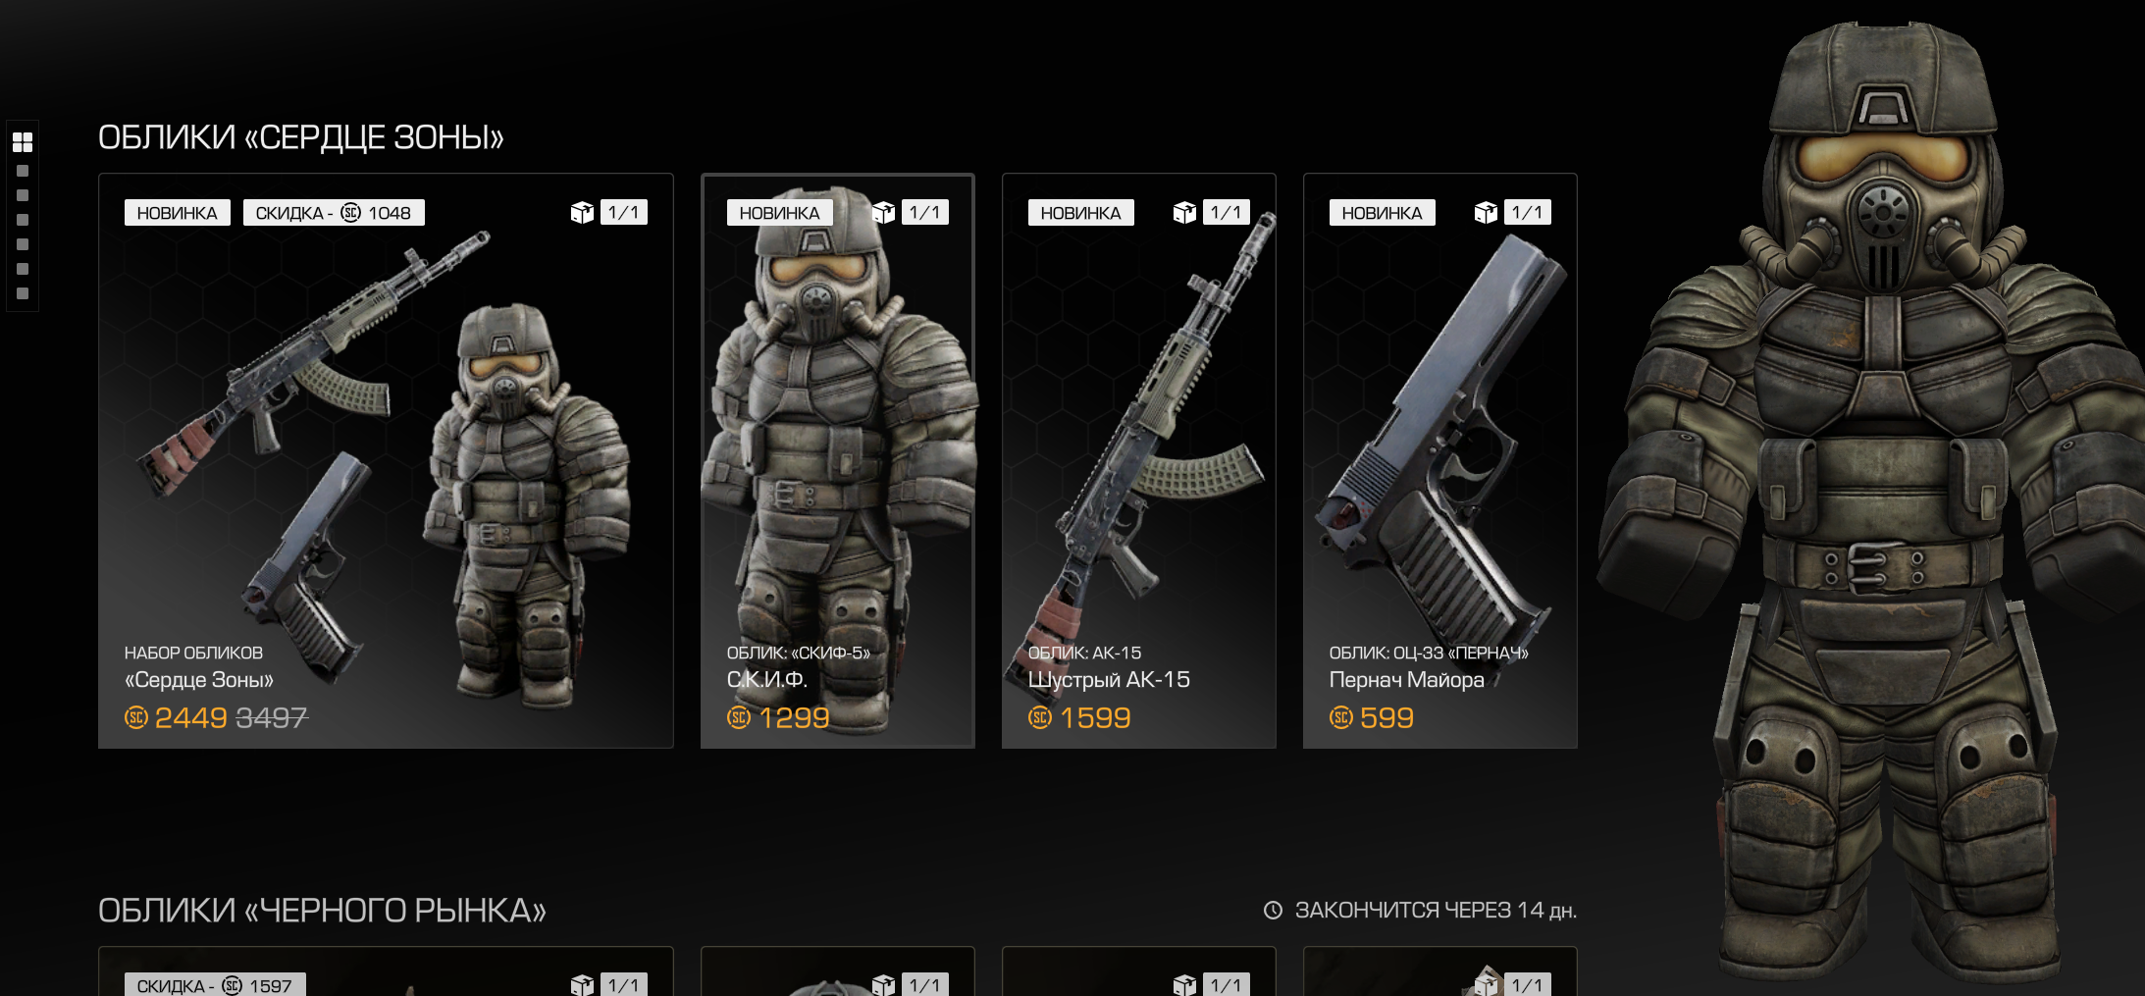The height and width of the screenshot is (996, 2145).
Task: Jump to the second section using the sidebar dot
Action: 23,171
